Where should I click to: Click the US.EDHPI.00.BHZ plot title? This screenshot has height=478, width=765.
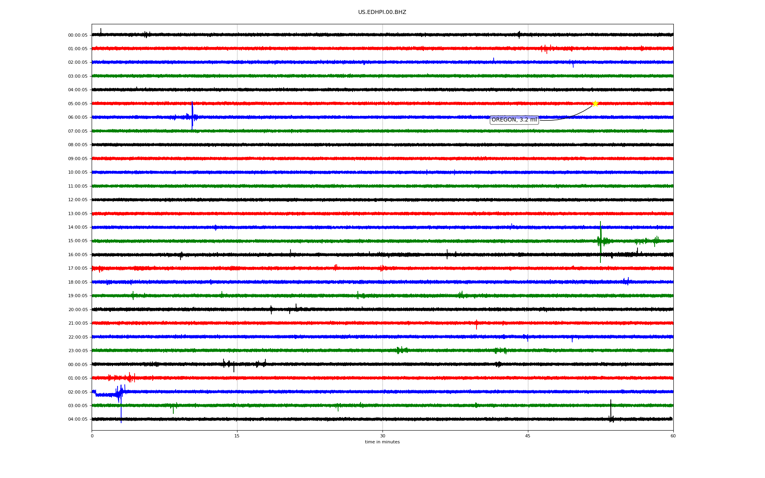382,12
